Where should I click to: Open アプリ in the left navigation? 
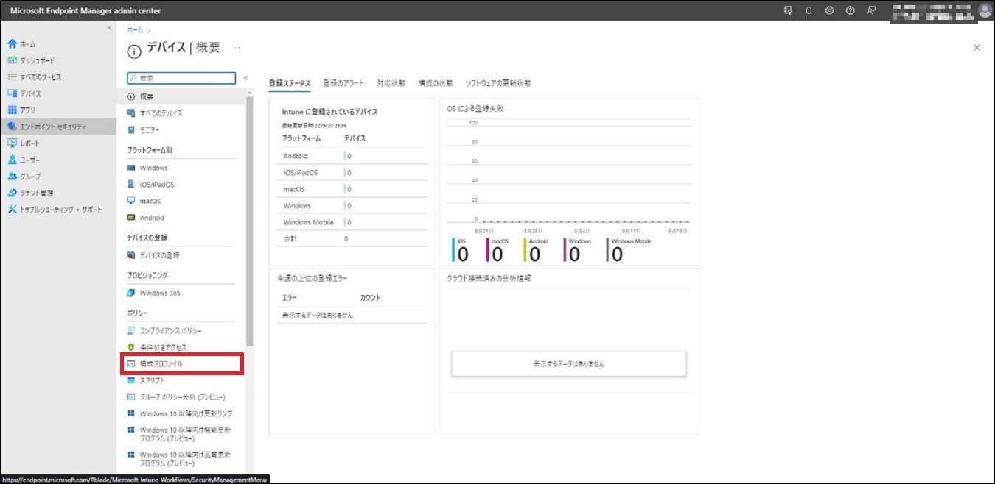tap(57, 110)
